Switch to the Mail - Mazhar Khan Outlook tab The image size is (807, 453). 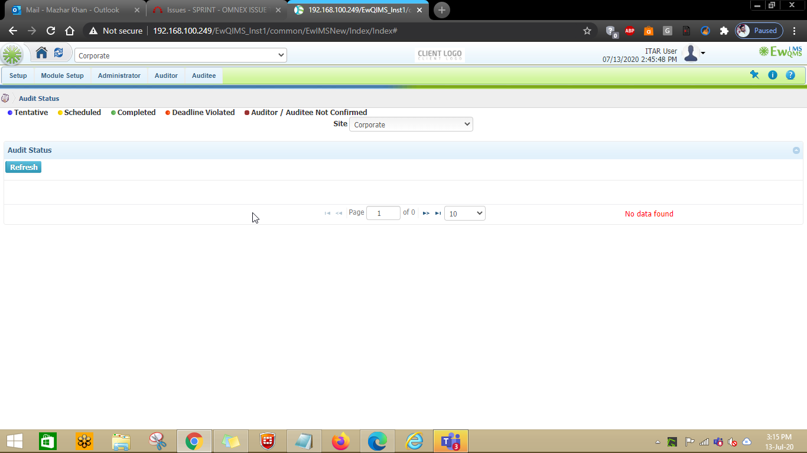point(72,10)
